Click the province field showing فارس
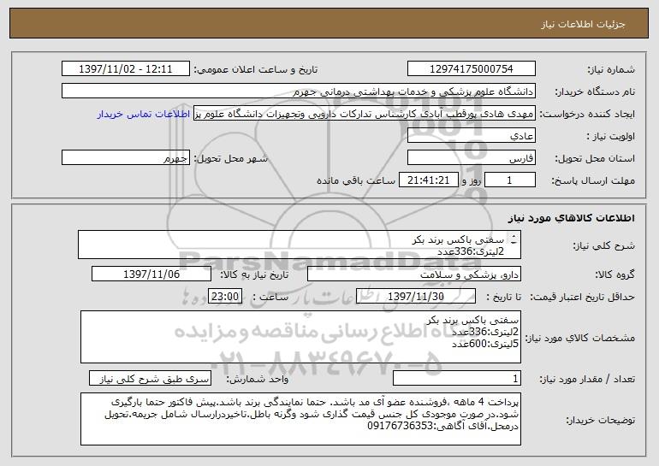659x466 pixels. click(x=471, y=158)
